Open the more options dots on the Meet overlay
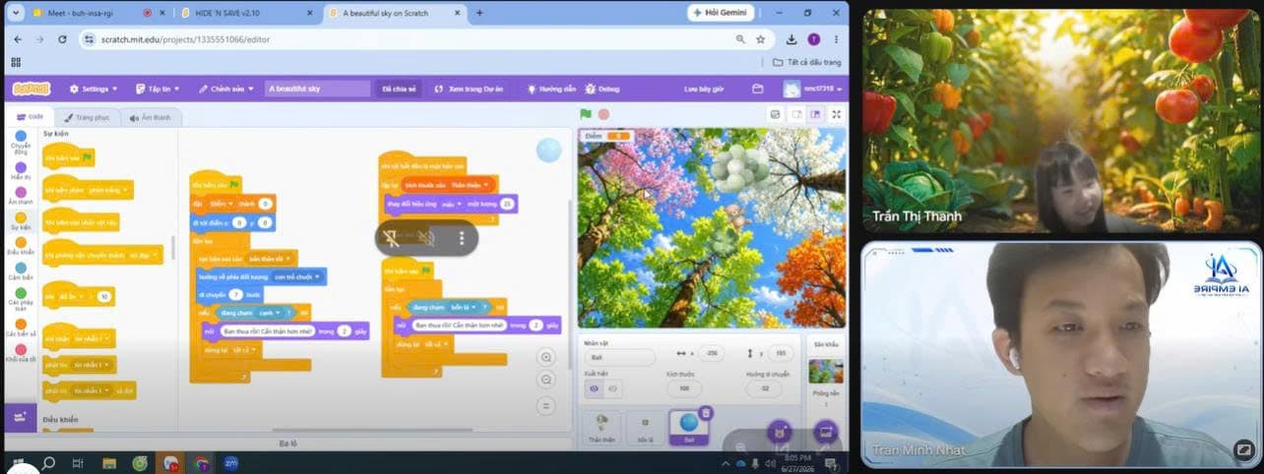Viewport: 1264px width, 474px height. tap(461, 238)
